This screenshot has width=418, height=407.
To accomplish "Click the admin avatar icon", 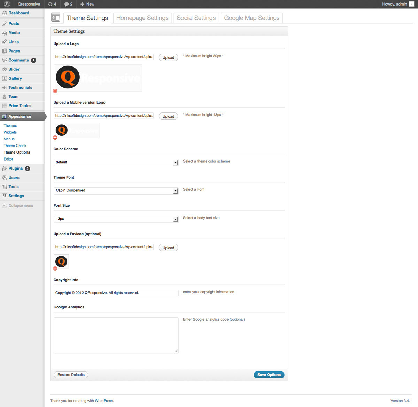I will 411,4.
